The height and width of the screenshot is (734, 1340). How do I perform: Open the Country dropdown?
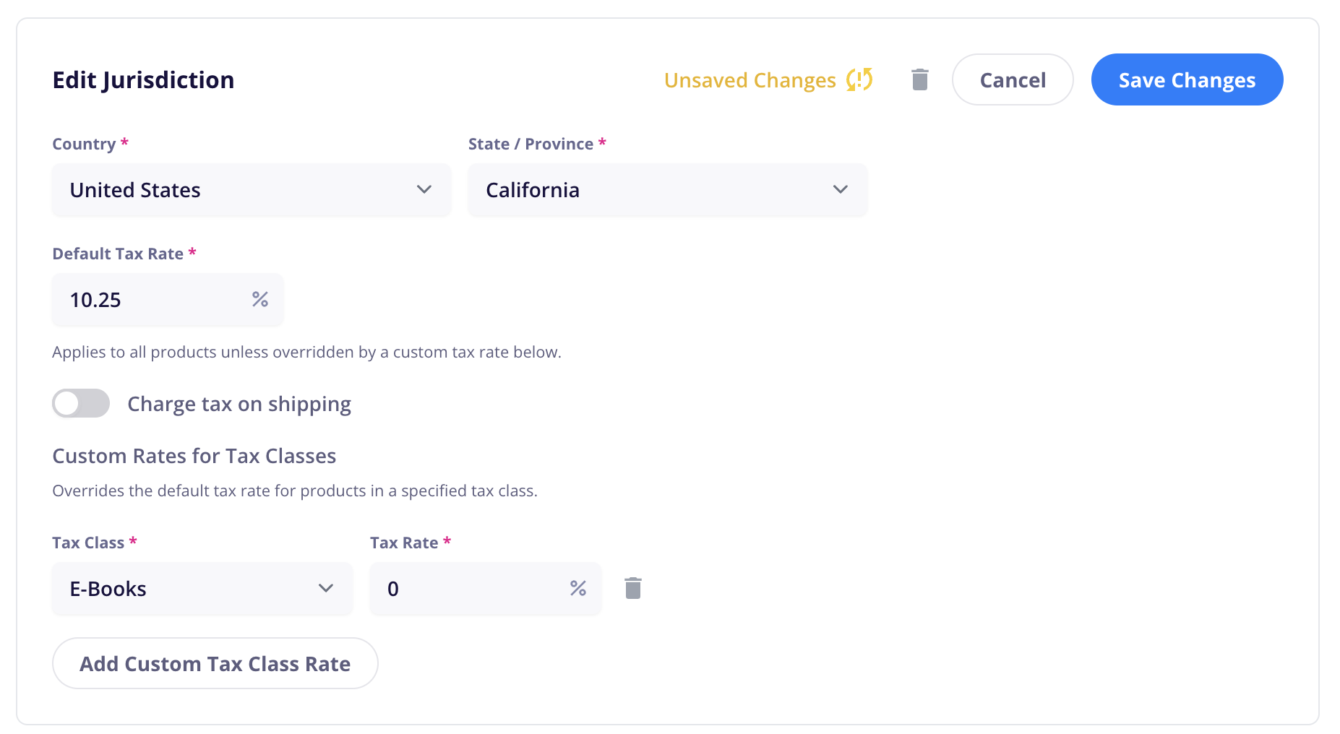pos(252,190)
